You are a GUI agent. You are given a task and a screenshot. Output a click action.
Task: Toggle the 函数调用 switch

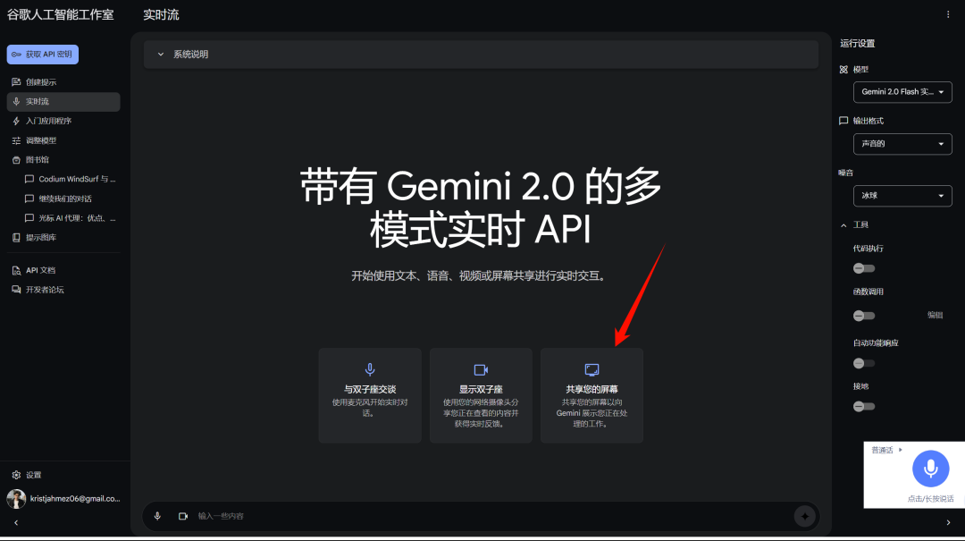point(863,316)
